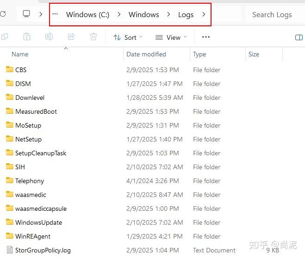Click the Share toolbar icon
305x258 pixels.
[71, 37]
